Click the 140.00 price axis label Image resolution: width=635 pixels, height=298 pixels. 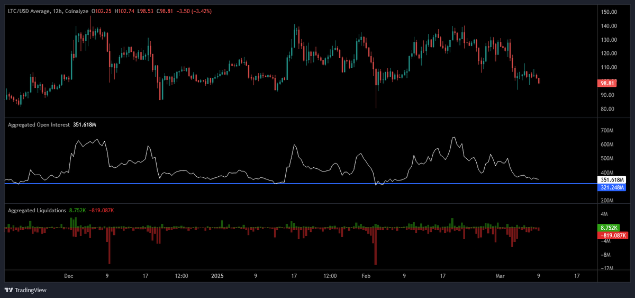click(x=609, y=26)
